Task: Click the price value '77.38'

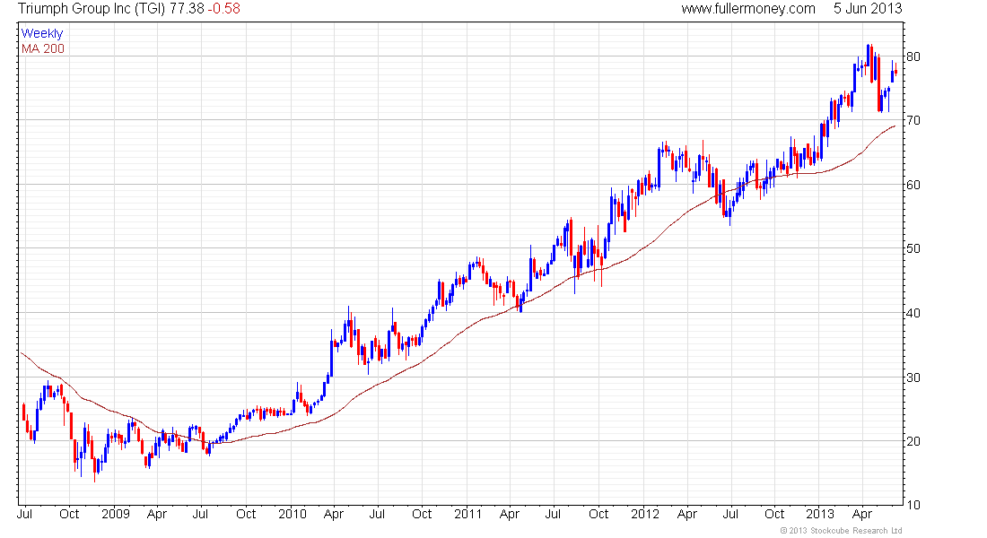Action: 187,9
